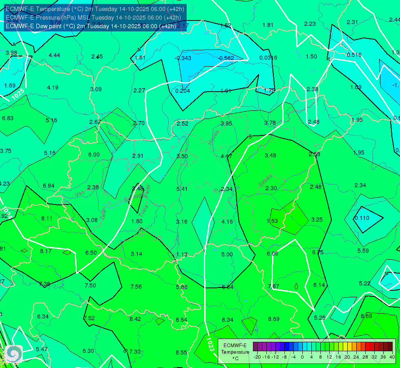Image resolution: width=400 pixels, height=368 pixels.
Task: Click the 8.64 value
Action: point(181,320)
